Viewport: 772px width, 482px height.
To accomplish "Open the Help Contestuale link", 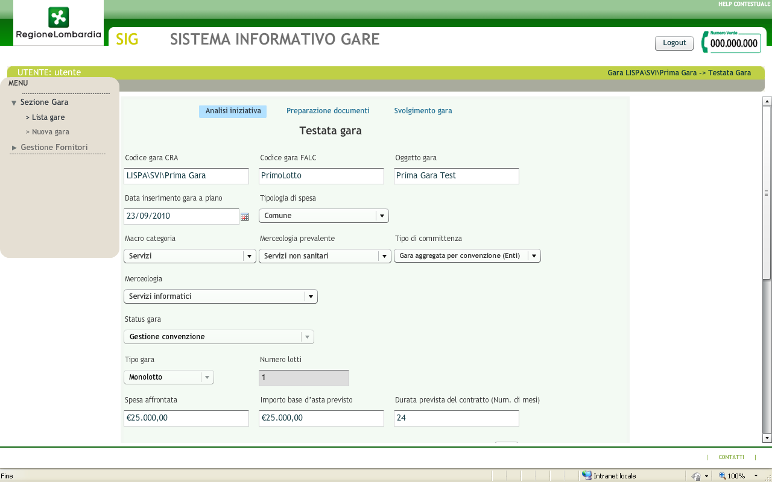I will [744, 4].
